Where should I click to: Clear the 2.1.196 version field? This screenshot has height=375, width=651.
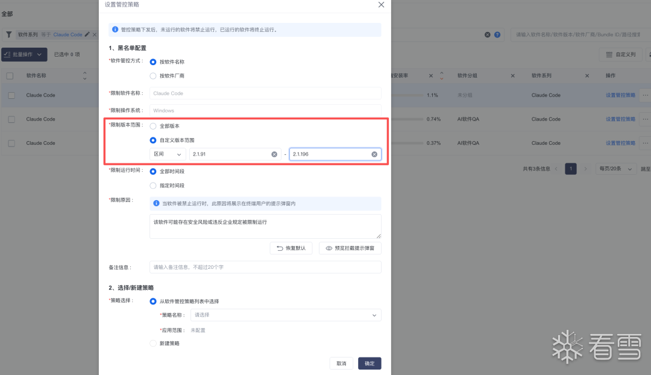click(374, 154)
